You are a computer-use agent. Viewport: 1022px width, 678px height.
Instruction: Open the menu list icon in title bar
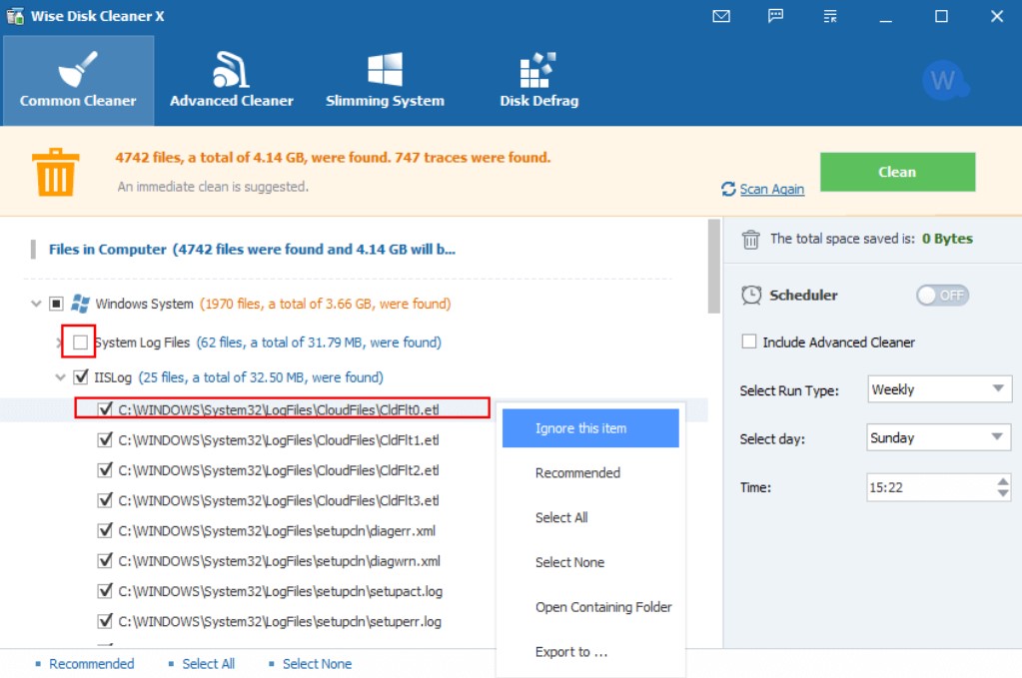click(x=830, y=16)
